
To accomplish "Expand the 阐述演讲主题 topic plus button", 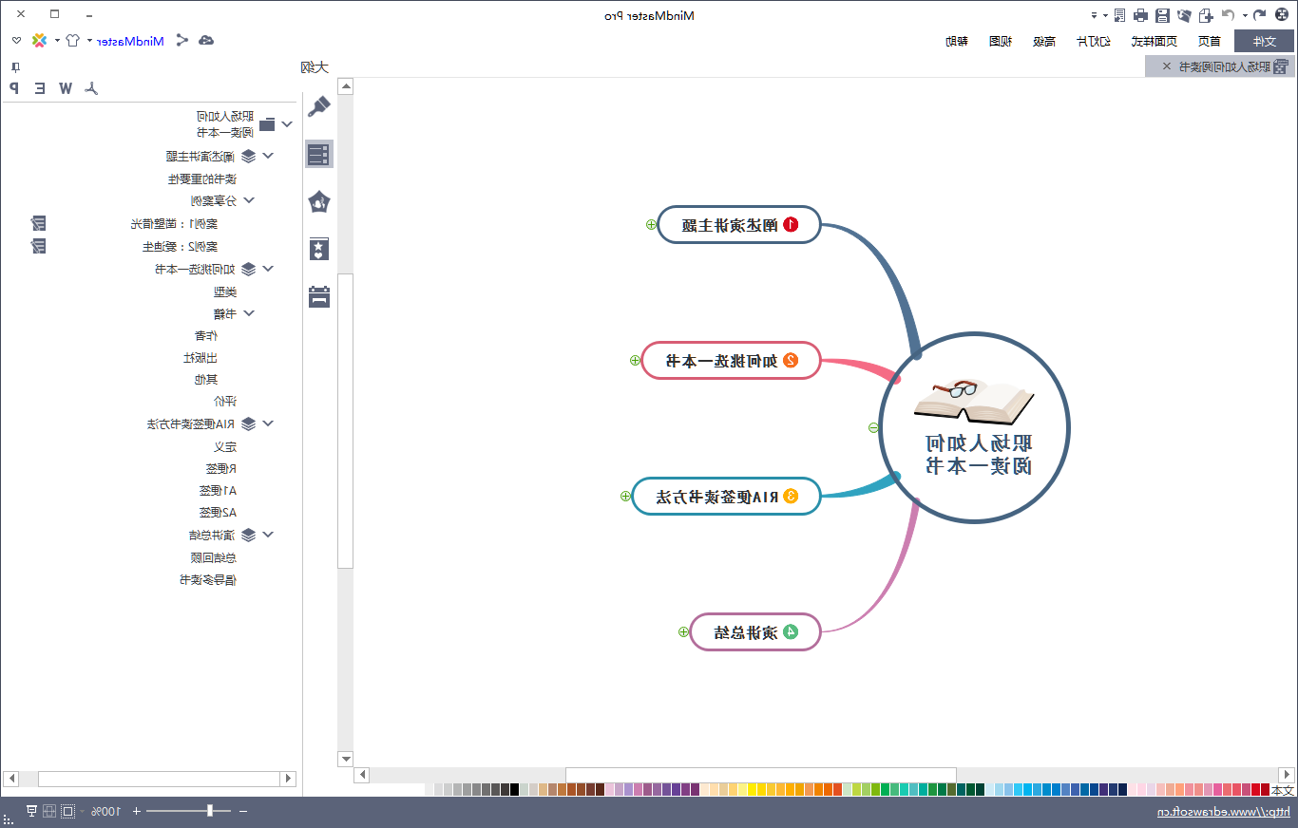I will pyautogui.click(x=651, y=225).
